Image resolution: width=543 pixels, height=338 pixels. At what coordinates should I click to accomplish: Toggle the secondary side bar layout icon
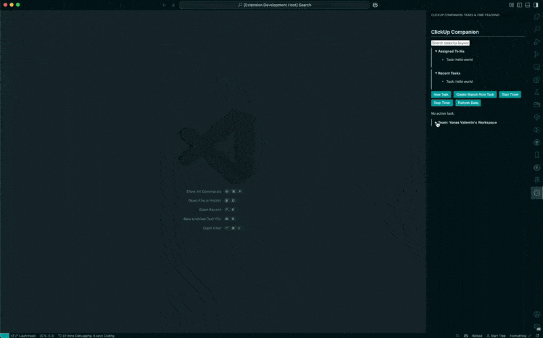tap(536, 5)
